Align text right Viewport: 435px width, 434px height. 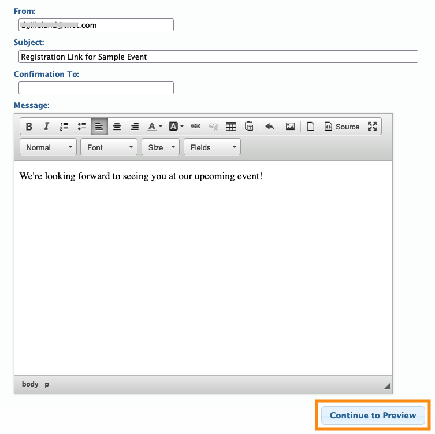point(135,127)
